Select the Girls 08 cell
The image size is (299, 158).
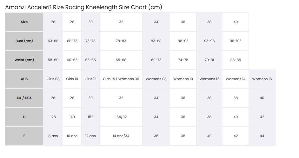click(53, 79)
